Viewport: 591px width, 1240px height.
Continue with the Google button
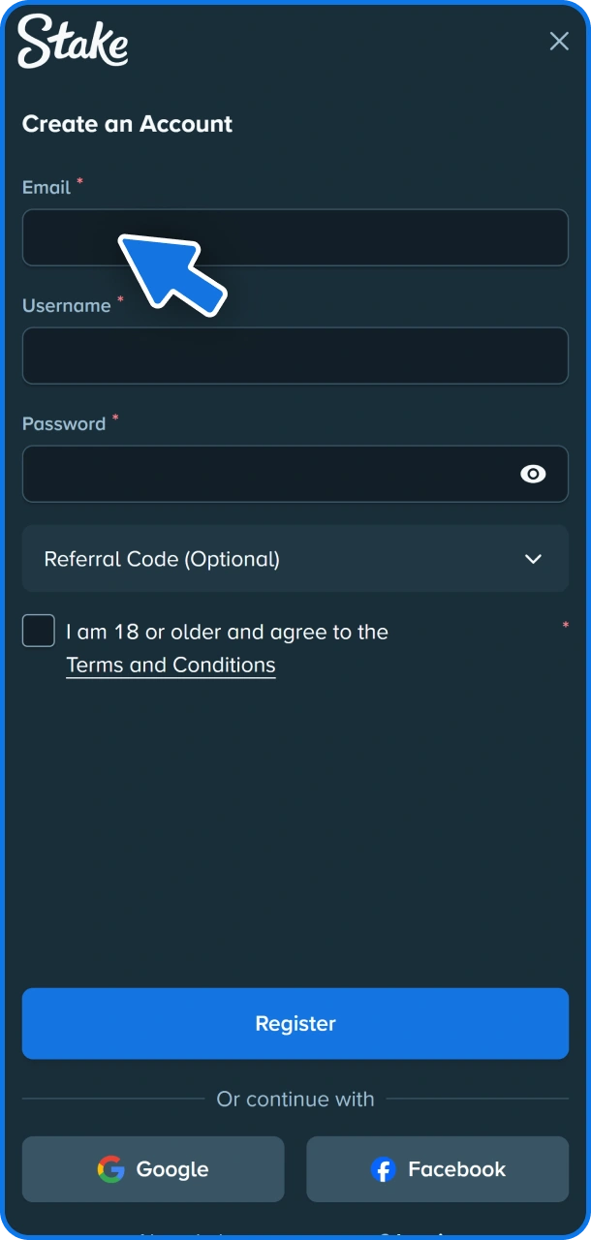tap(153, 1169)
